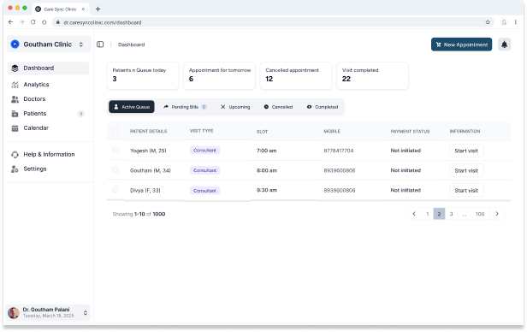Click the browser address bar

pos(269,22)
